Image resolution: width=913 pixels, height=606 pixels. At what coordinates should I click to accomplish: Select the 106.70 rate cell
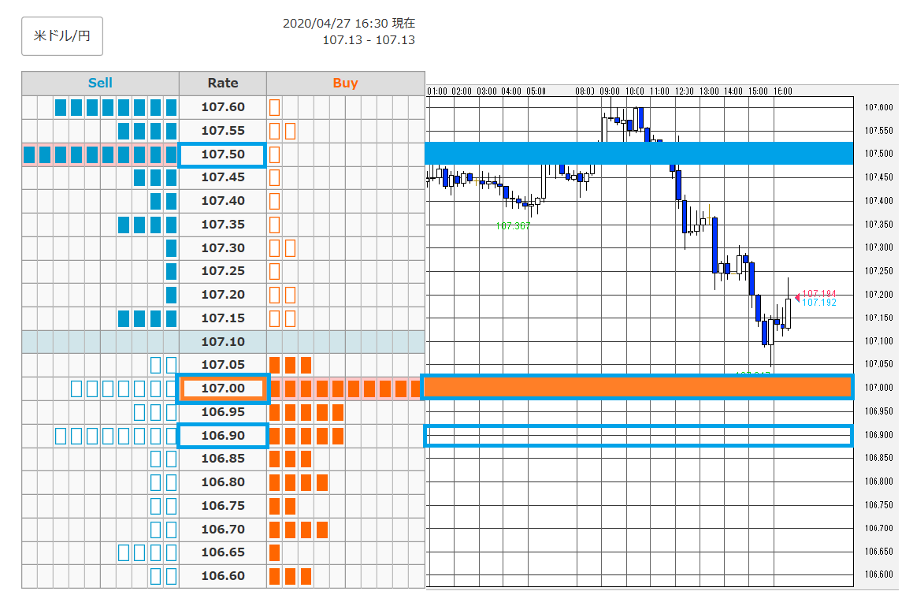pos(223,530)
